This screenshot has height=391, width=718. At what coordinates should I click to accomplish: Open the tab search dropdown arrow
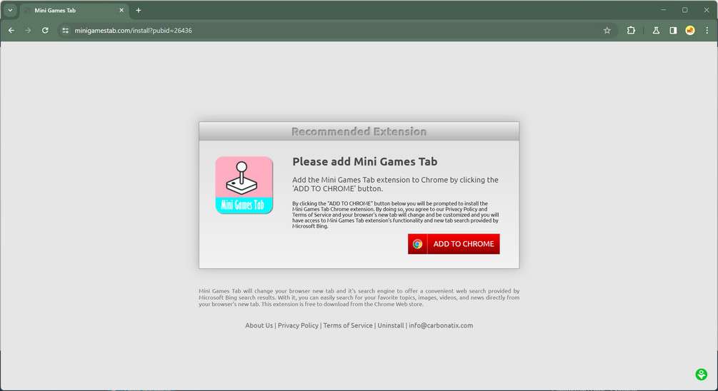10,10
